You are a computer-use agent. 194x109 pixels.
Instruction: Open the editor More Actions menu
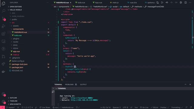coord(190,2)
